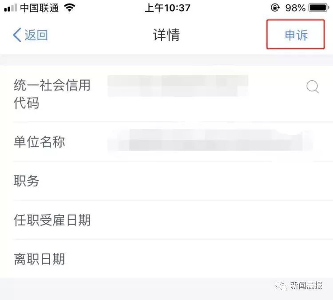
Task: Tap the 98% battery percentage text
Action: (295, 8)
